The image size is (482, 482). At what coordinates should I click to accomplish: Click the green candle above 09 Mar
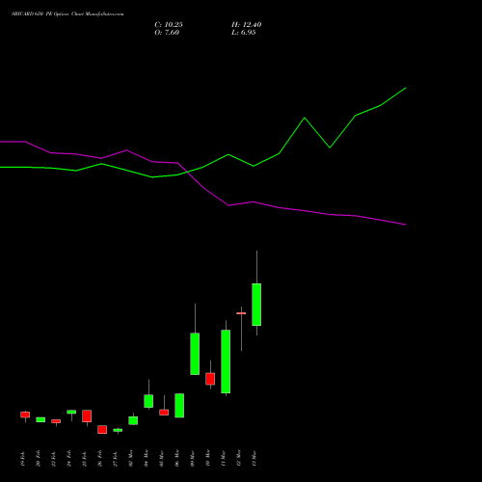tap(195, 354)
